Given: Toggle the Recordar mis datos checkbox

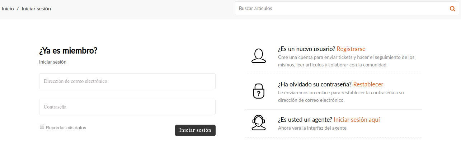Looking at the screenshot, I should pyautogui.click(x=42, y=127).
